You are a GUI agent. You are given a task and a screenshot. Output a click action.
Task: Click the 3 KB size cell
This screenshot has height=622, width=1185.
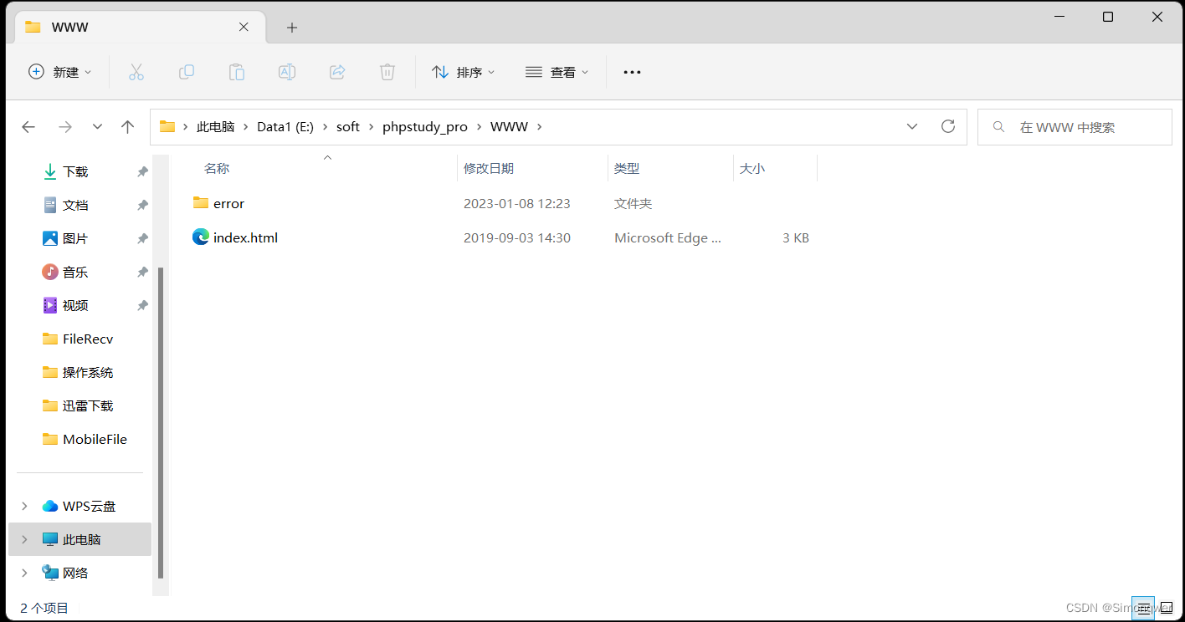796,237
